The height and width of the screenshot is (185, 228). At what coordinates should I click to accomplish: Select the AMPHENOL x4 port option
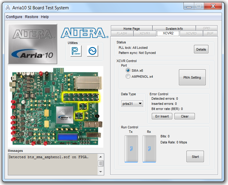click(128, 77)
